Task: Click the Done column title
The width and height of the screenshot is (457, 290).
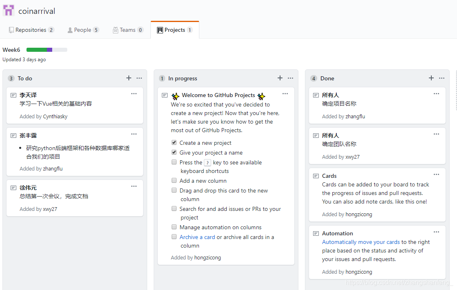Action: point(327,78)
